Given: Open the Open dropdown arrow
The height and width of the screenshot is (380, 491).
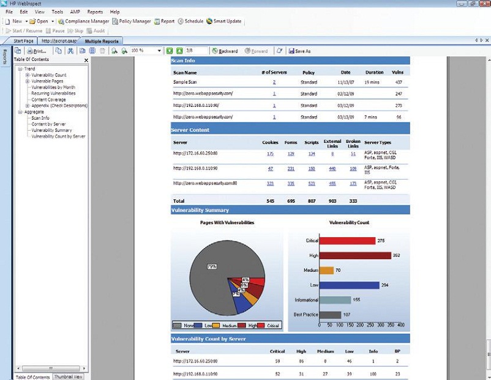Looking at the screenshot, I should pos(53,21).
